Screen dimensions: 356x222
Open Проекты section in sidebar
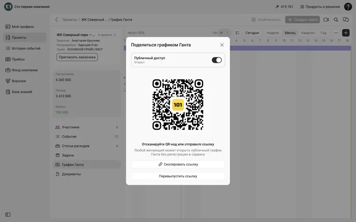(x=24, y=37)
